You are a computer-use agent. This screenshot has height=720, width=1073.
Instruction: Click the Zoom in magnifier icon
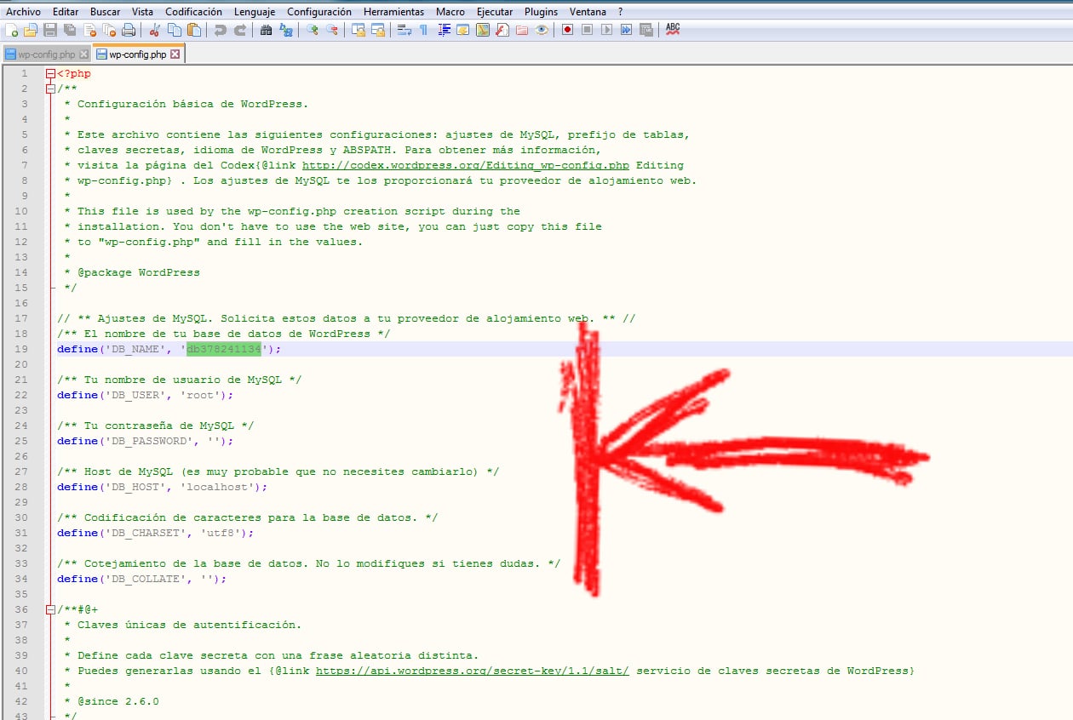(313, 30)
